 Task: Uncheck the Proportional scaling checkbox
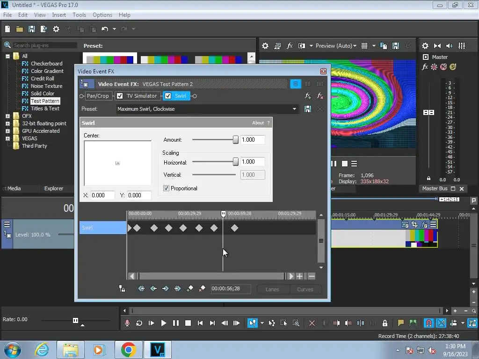(166, 188)
